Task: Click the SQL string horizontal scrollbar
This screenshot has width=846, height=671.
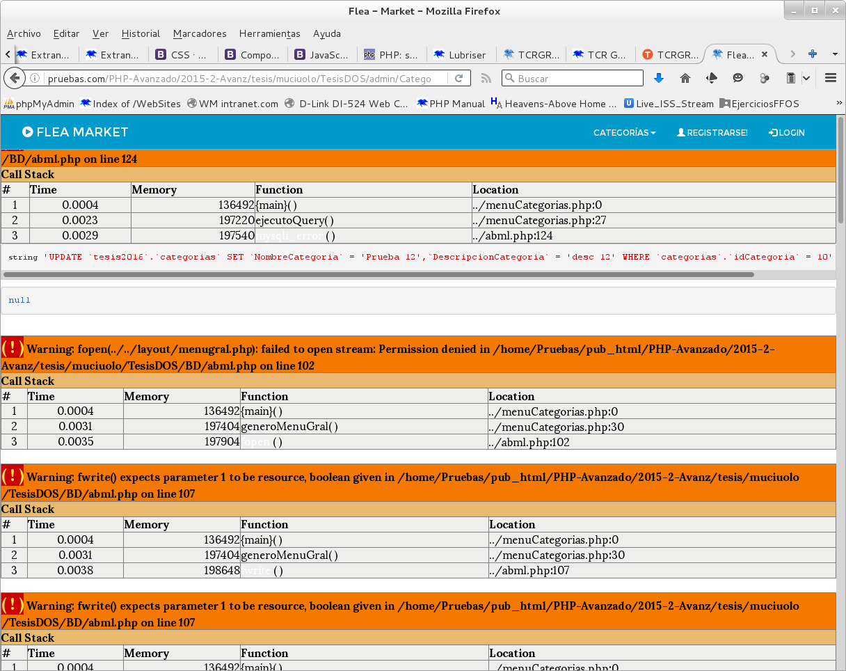Action: (x=378, y=275)
